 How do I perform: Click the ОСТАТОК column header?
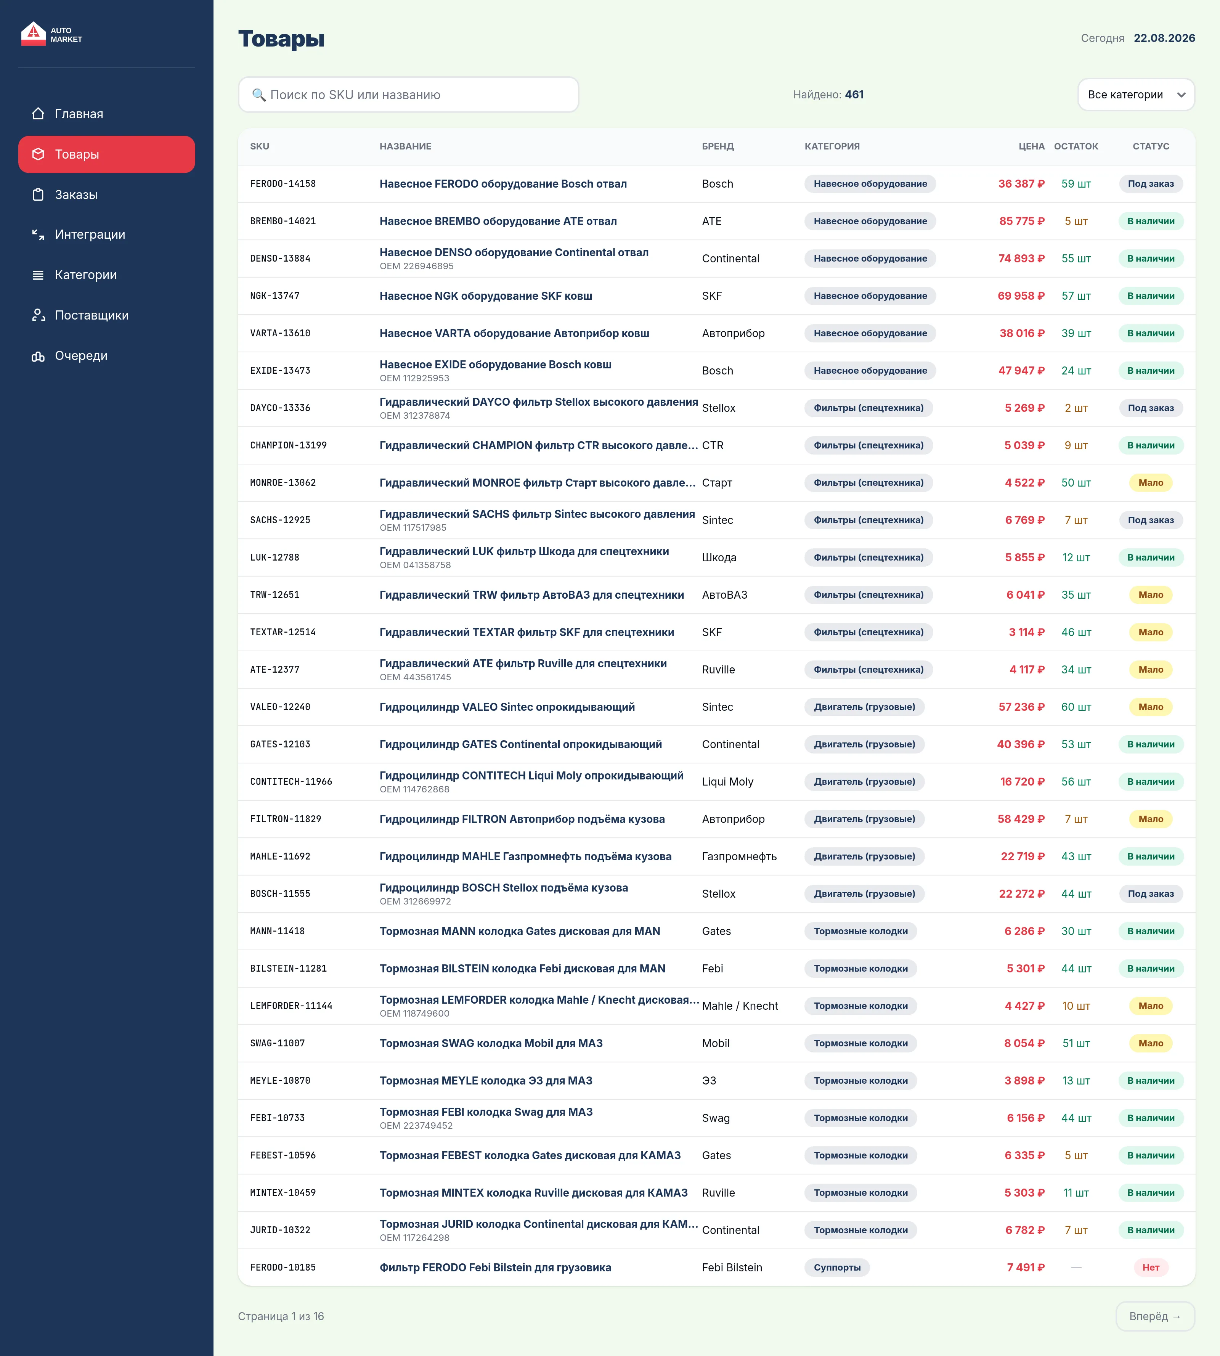pos(1076,146)
